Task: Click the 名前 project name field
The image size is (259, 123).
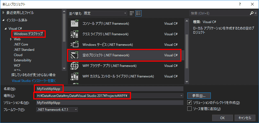Action: click(110, 89)
